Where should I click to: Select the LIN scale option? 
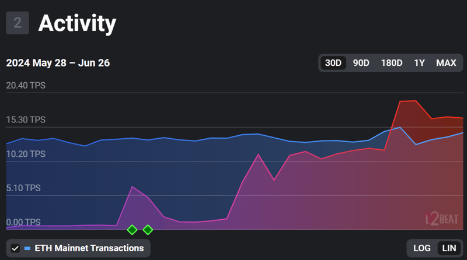coord(449,248)
